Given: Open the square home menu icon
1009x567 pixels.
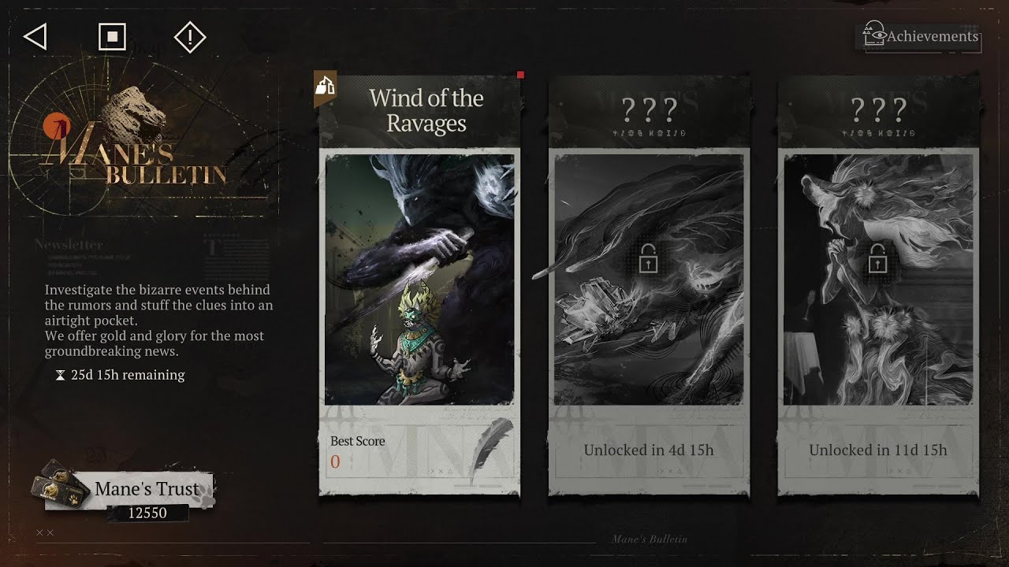Looking at the screenshot, I should click(112, 36).
